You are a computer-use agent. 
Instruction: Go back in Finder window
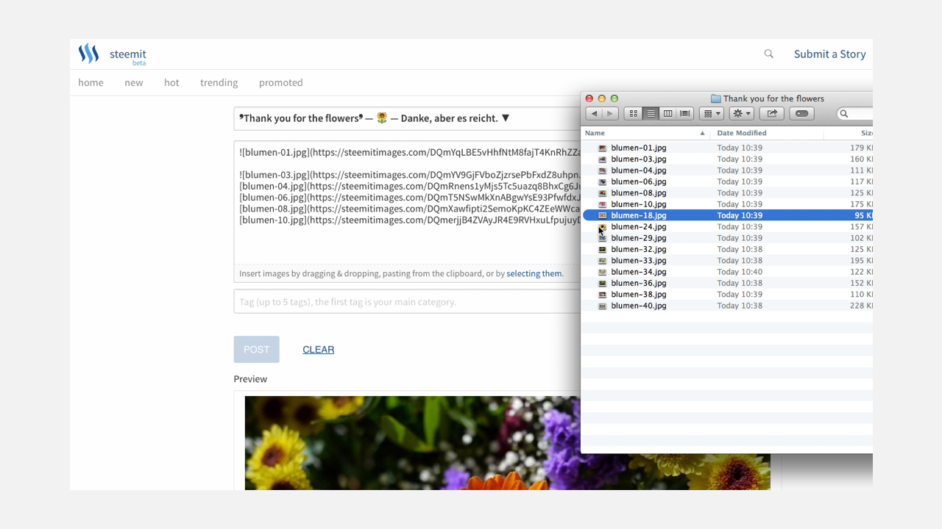point(594,114)
